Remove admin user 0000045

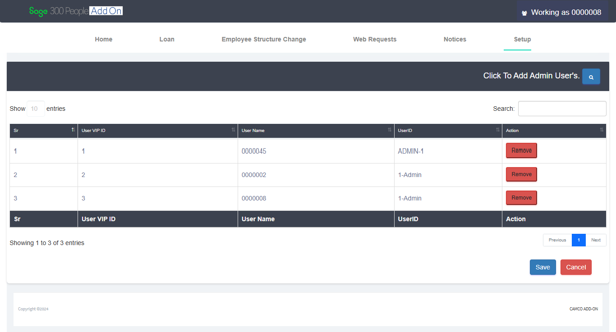521,150
